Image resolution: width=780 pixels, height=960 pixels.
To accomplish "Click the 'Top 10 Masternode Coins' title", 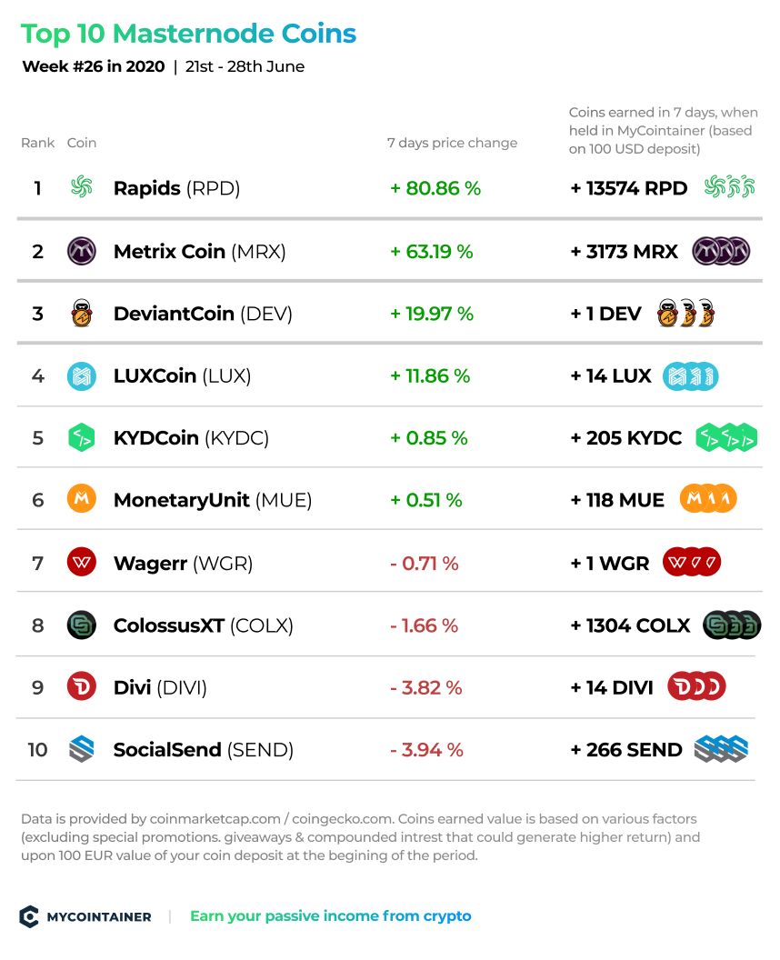I will point(188,34).
